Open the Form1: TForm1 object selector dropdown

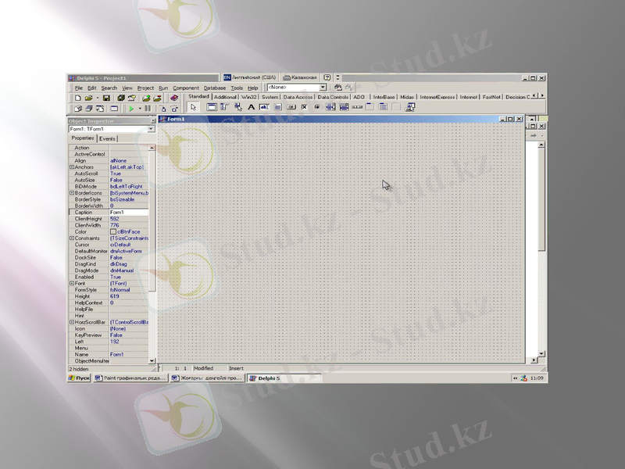151,129
